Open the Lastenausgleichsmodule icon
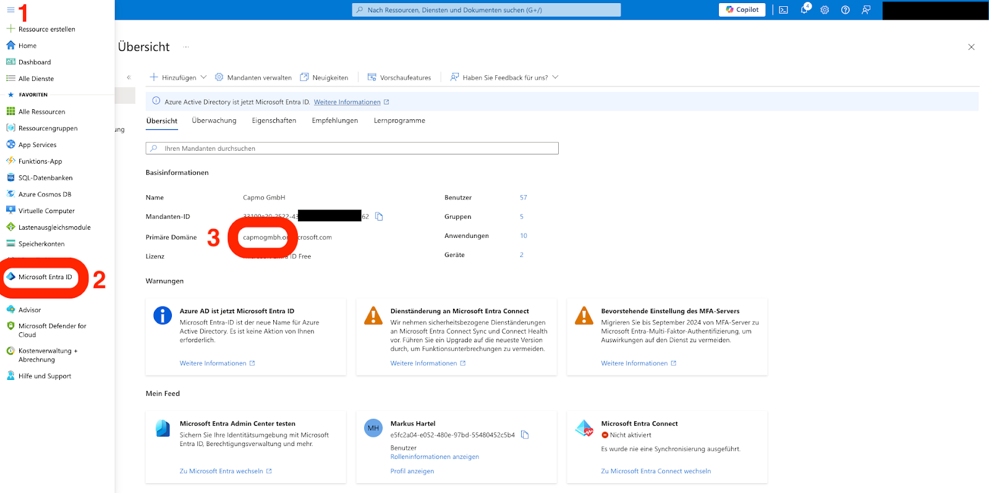This screenshot has width=989, height=493. (x=11, y=227)
